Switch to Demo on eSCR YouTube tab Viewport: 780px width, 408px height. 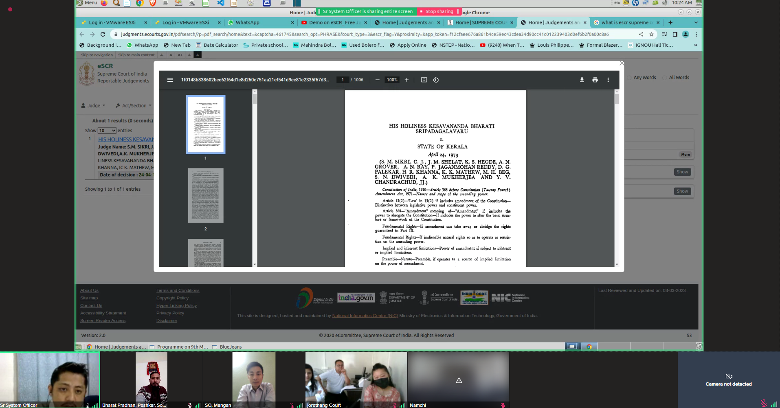pyautogui.click(x=334, y=22)
